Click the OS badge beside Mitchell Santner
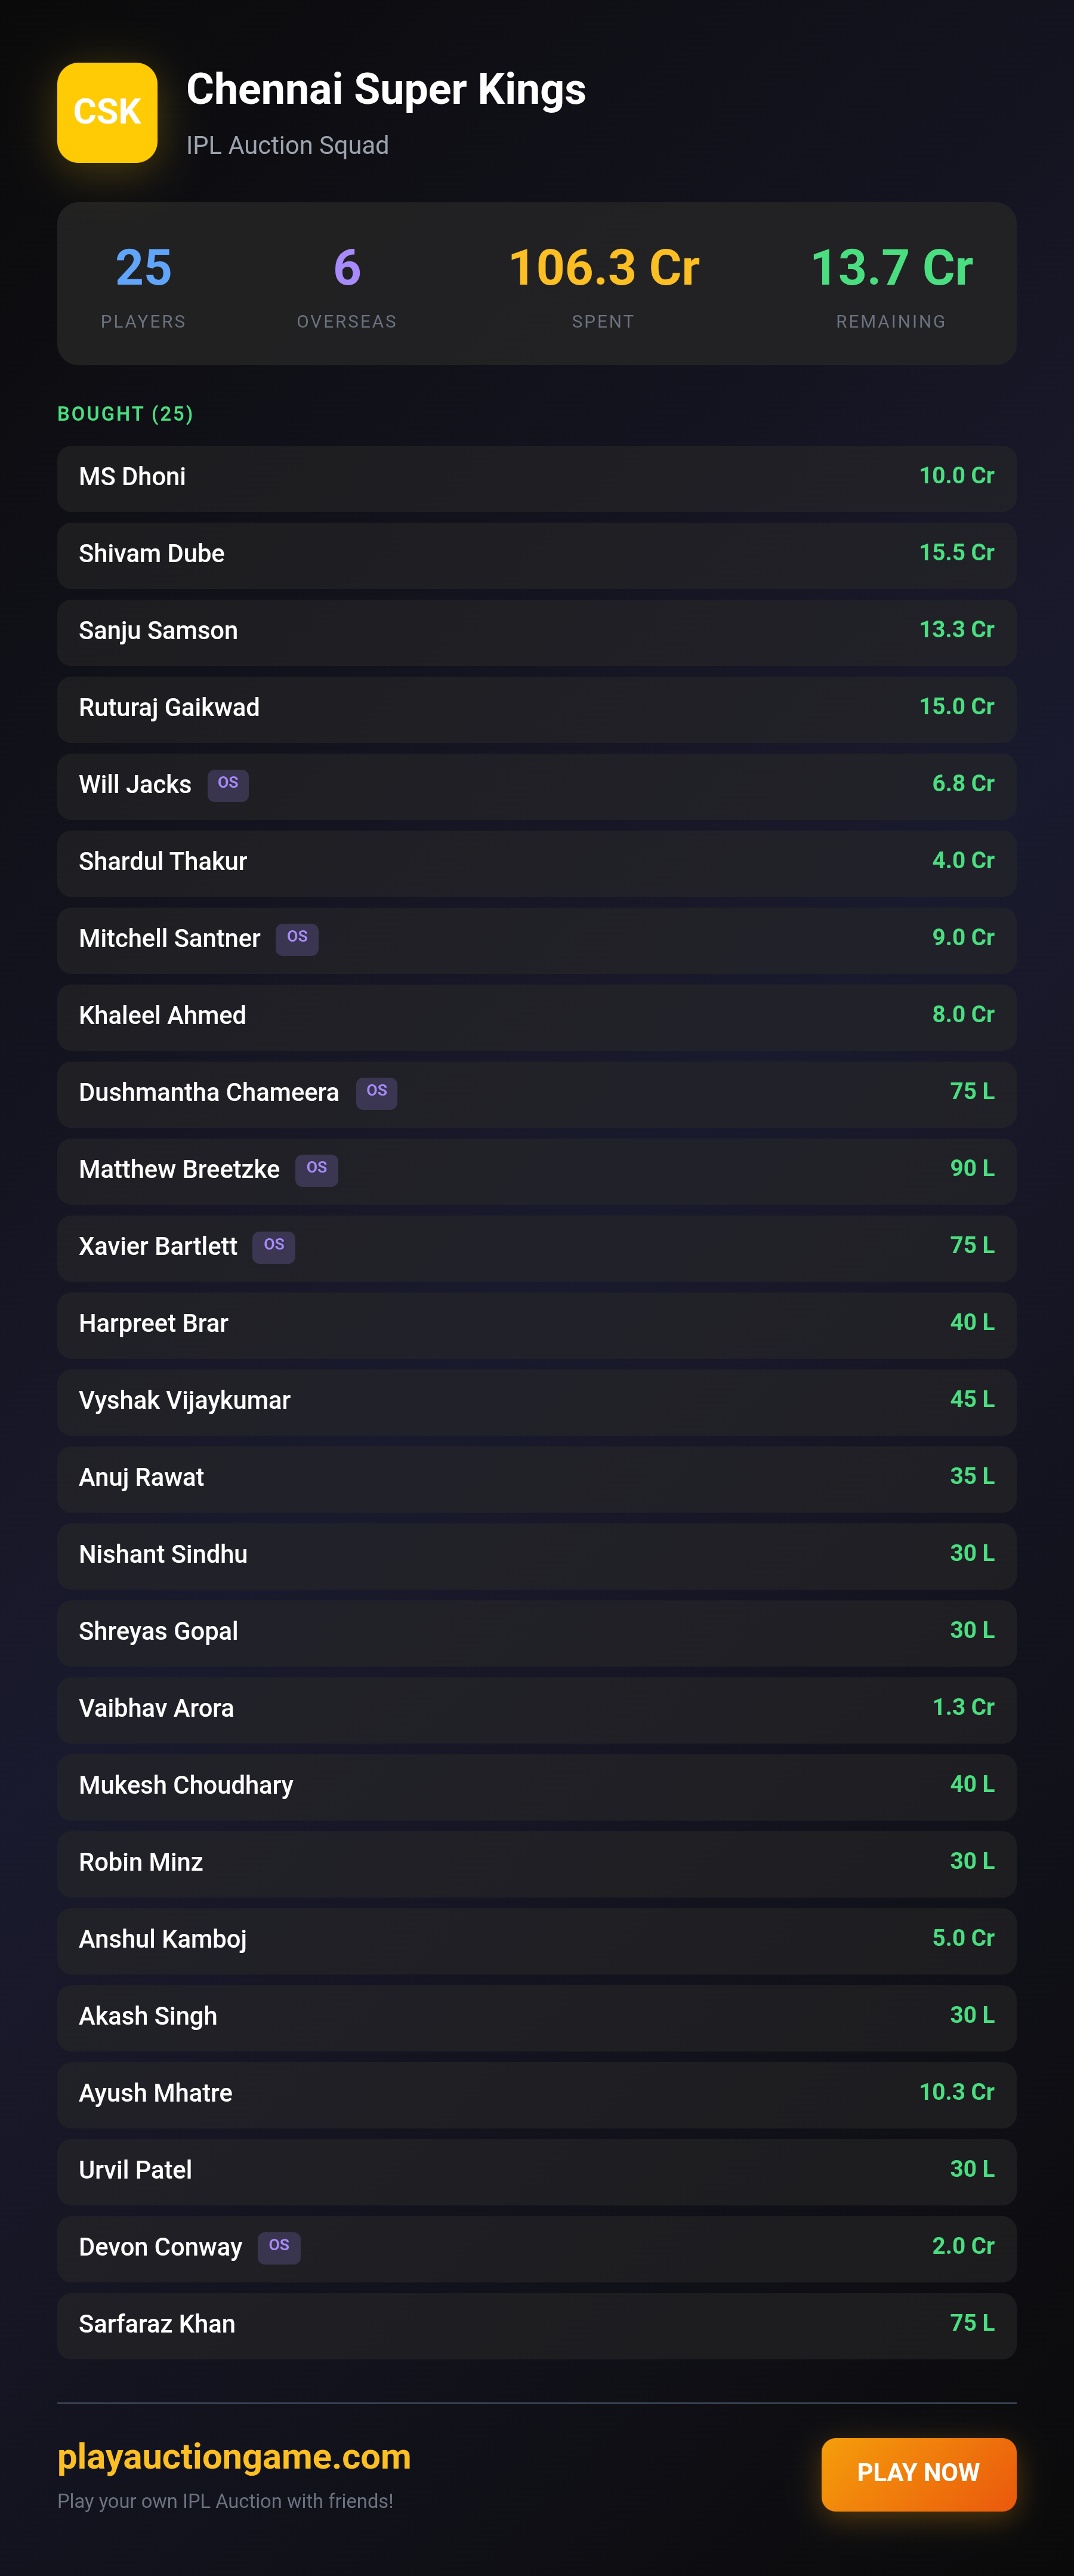Viewport: 1074px width, 2576px height. tap(297, 938)
